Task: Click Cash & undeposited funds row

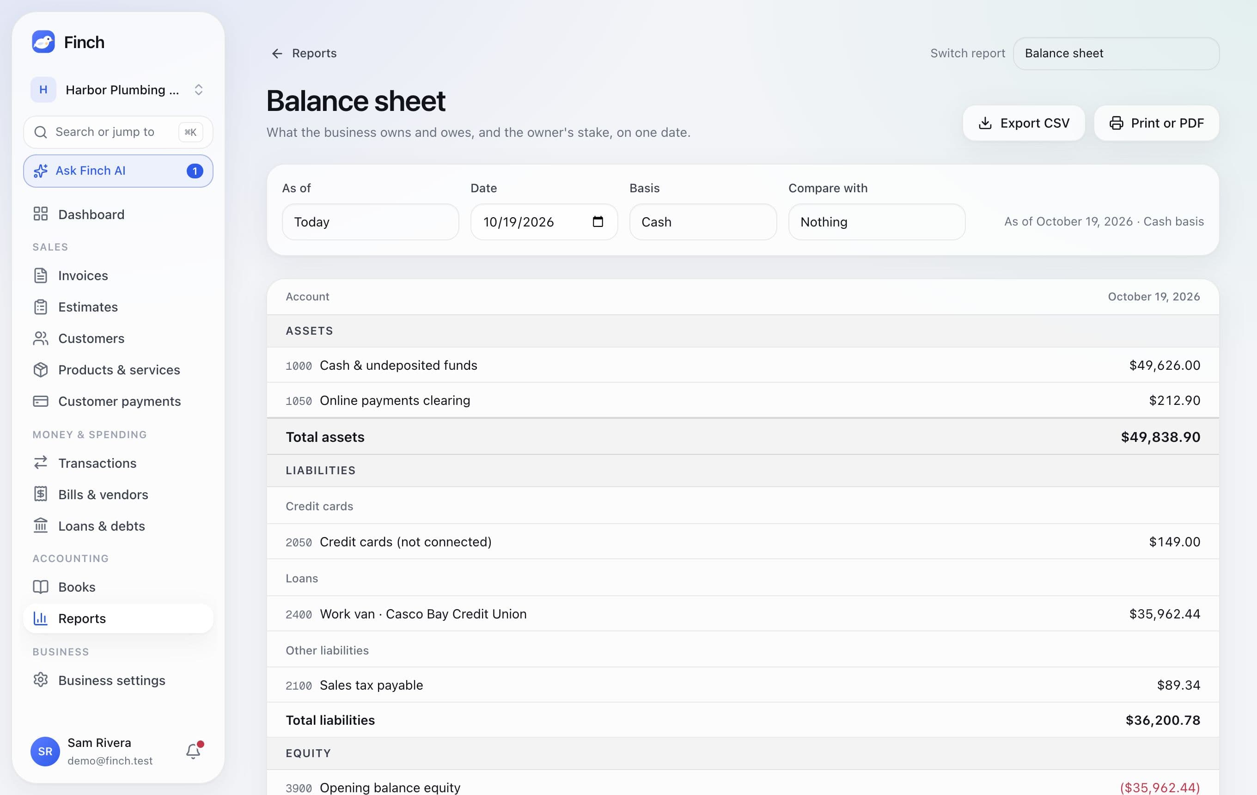Action: tap(743, 365)
